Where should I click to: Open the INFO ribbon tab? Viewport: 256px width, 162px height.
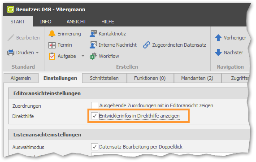(x=46, y=22)
